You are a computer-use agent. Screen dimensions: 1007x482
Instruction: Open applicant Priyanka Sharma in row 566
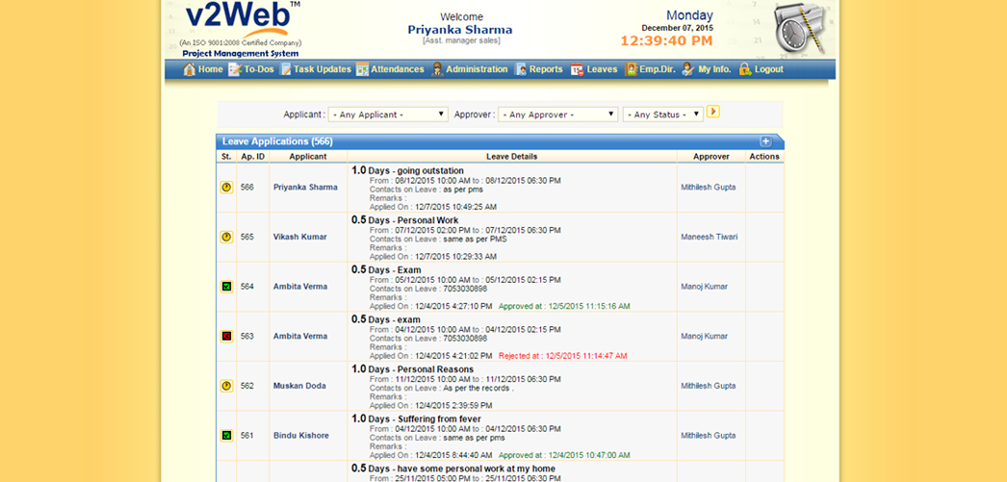305,187
